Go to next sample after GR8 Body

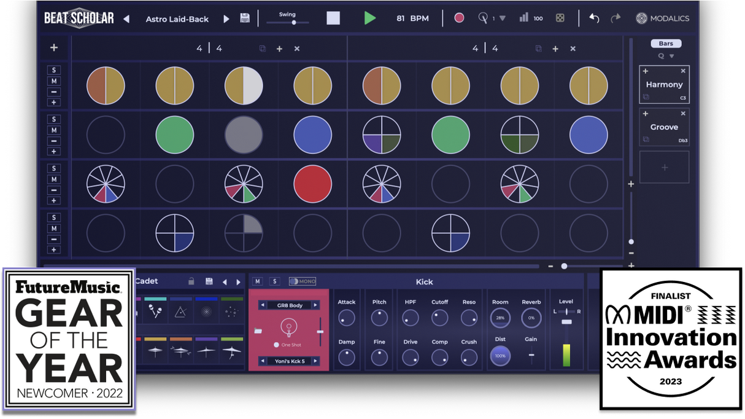315,305
